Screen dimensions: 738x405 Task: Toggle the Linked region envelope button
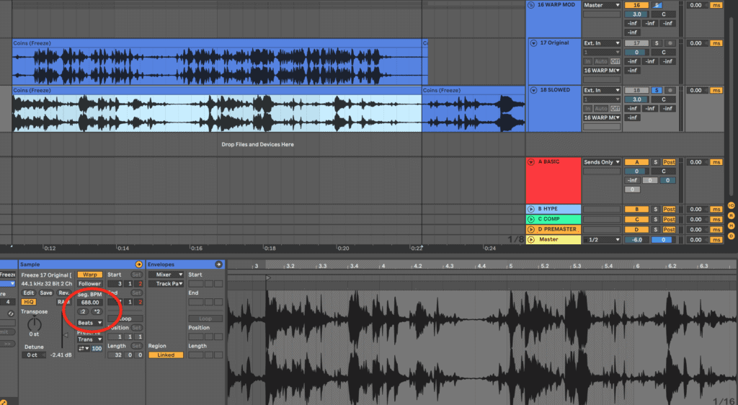[x=166, y=355]
